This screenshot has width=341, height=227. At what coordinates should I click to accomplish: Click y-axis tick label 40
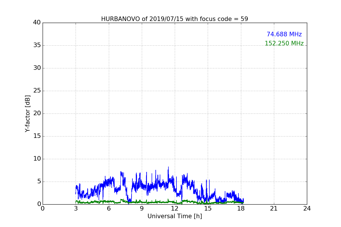pyautogui.click(x=37, y=23)
